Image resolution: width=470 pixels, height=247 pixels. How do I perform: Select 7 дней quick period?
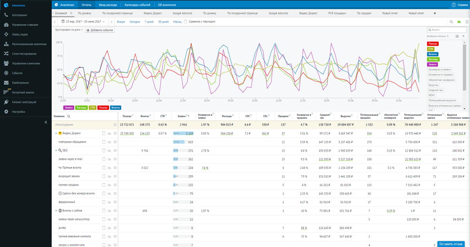click(149, 22)
